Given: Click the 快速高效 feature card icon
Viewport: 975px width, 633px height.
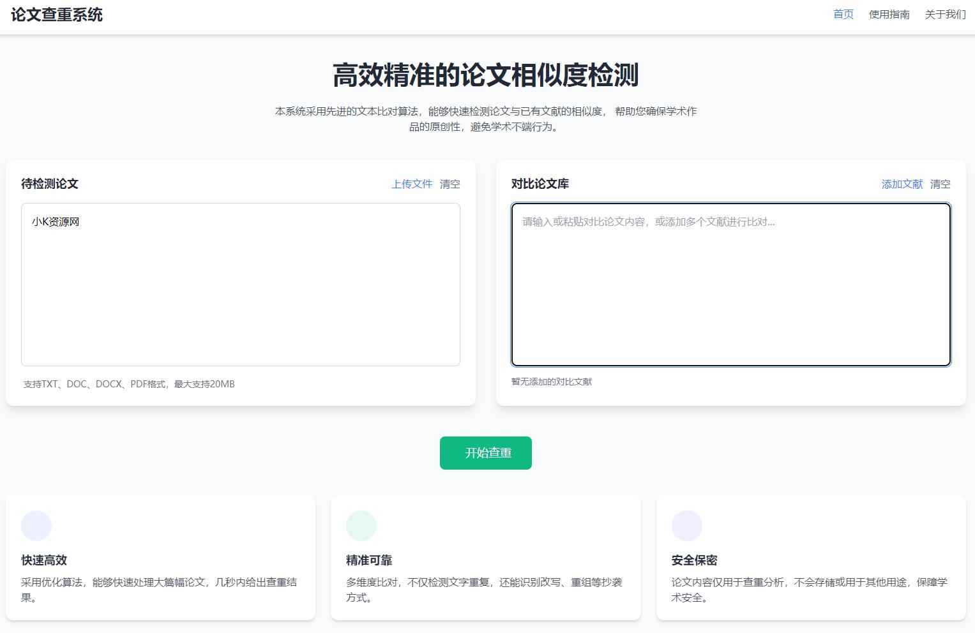Looking at the screenshot, I should point(36,525).
